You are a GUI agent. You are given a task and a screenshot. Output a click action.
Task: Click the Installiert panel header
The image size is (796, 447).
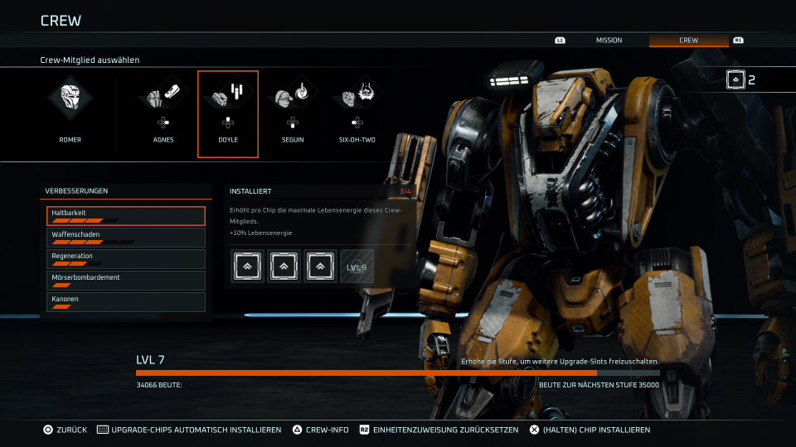(320, 191)
